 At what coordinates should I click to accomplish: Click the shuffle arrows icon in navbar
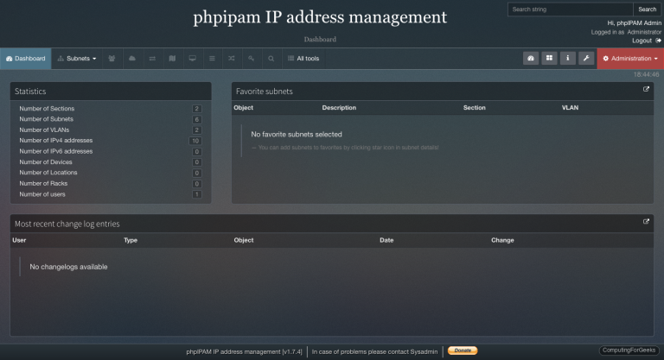[232, 59]
